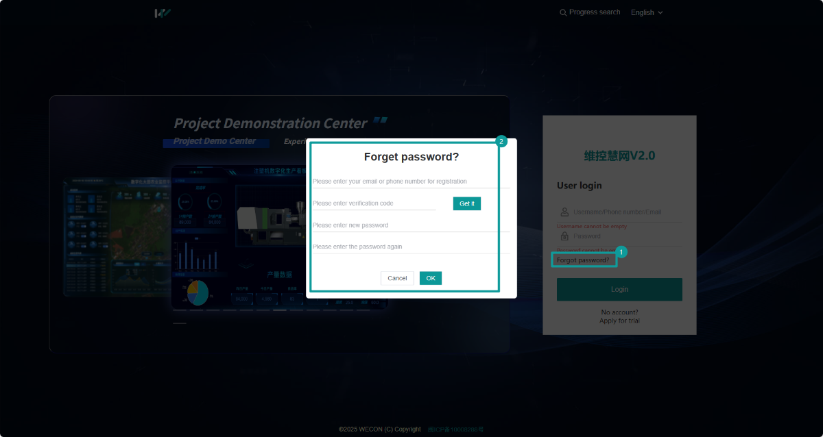The width and height of the screenshot is (823, 437).
Task: Click the WECON logo in header
Action: tap(163, 12)
